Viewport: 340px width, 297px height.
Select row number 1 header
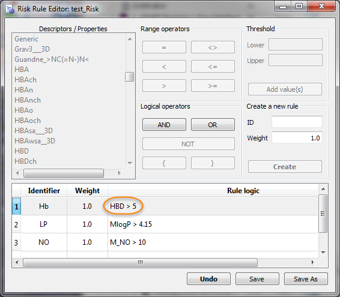click(16, 206)
